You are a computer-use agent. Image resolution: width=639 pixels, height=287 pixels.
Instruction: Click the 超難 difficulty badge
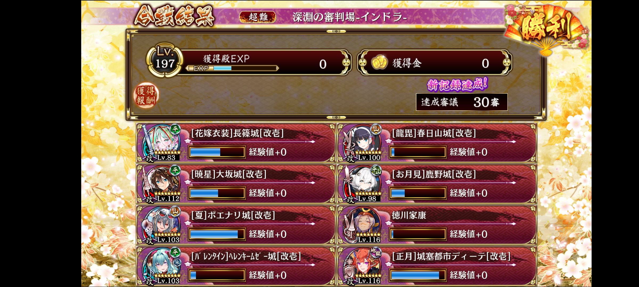tap(257, 17)
